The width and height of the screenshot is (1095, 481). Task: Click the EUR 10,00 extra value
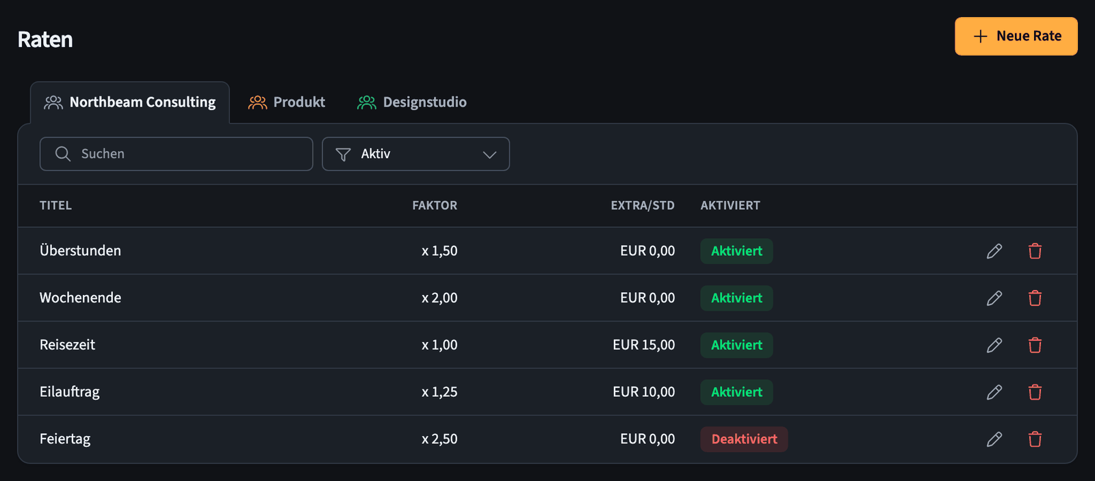click(644, 392)
